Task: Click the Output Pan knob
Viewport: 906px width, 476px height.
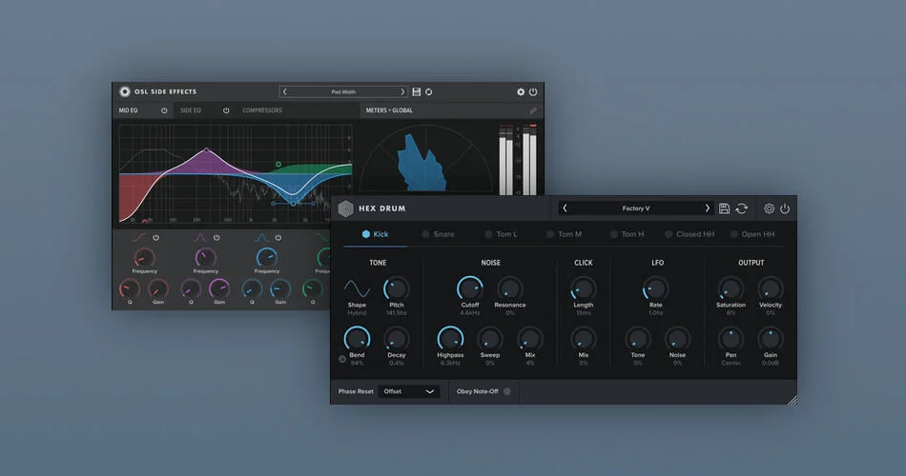Action: [x=731, y=339]
